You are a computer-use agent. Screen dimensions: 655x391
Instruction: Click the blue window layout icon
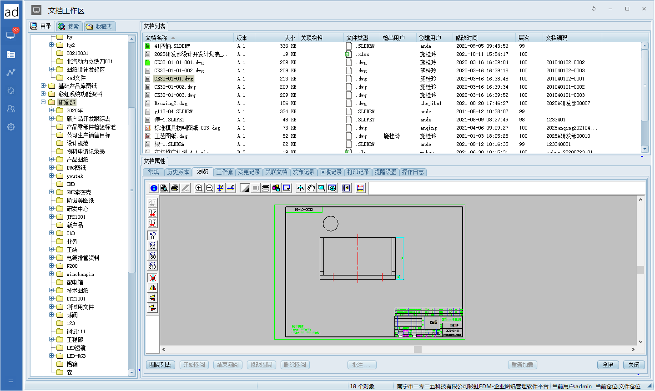tap(287, 188)
